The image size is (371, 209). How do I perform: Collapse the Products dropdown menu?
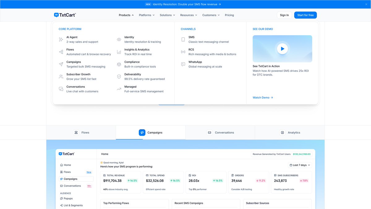click(x=126, y=15)
